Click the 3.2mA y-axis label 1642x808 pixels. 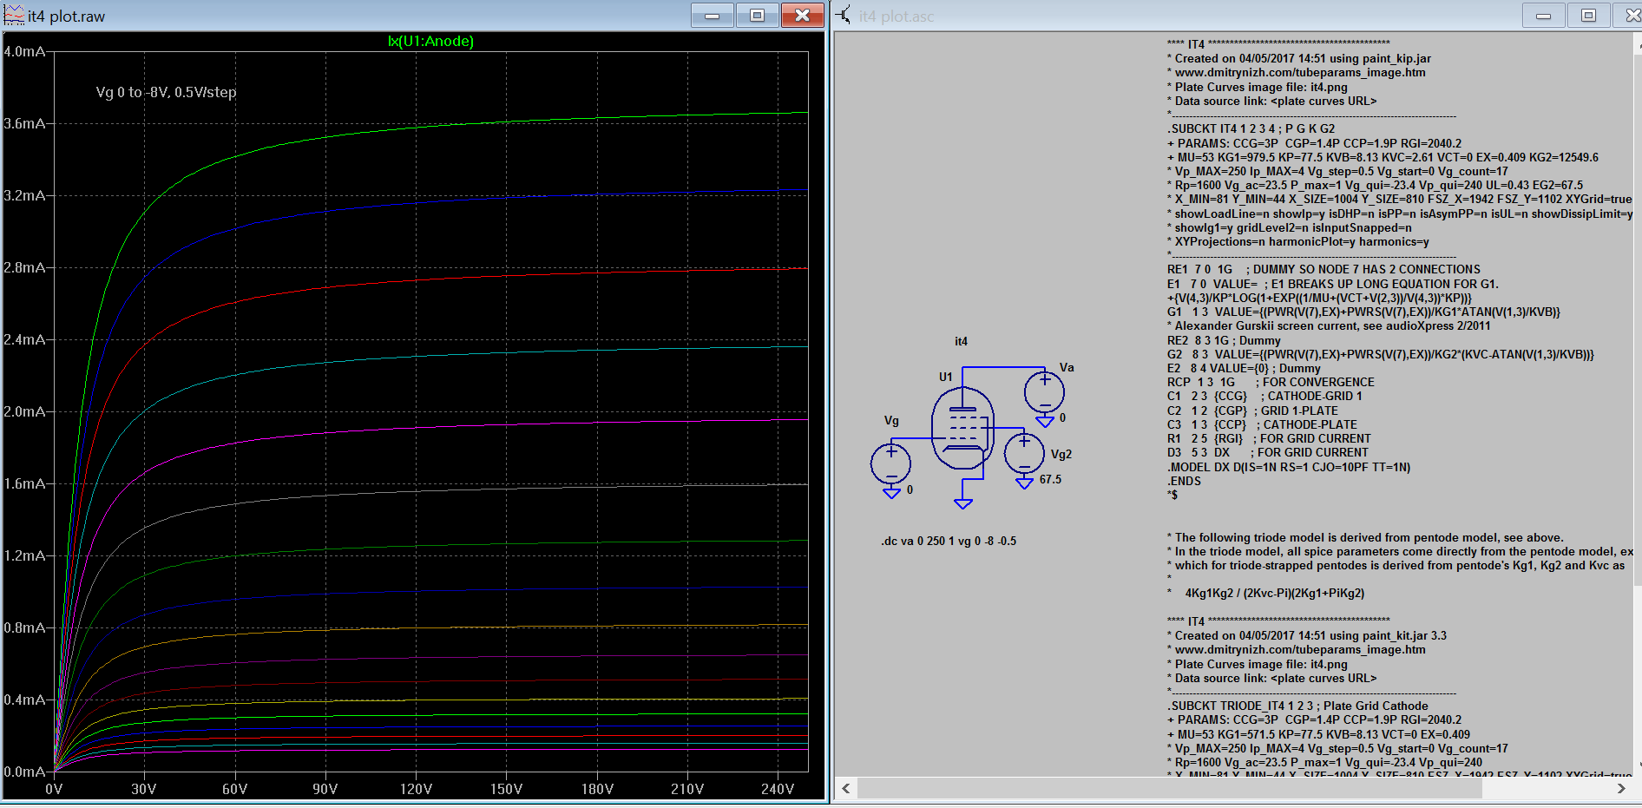tap(24, 195)
